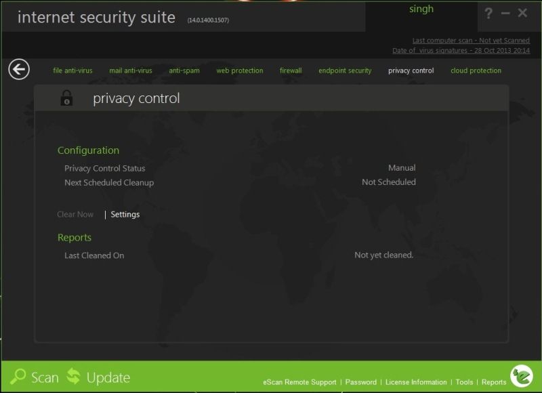Image resolution: width=542 pixels, height=393 pixels.
Task: Click the Next Scheduled Cleanup label
Action: (x=109, y=182)
